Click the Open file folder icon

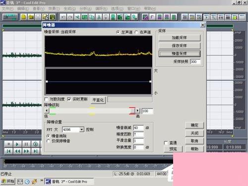[31, 17]
